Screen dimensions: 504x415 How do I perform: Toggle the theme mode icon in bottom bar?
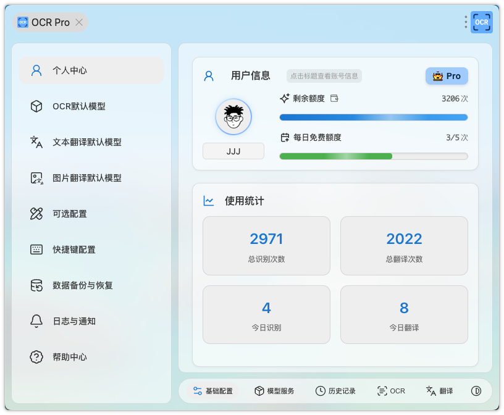(x=476, y=391)
